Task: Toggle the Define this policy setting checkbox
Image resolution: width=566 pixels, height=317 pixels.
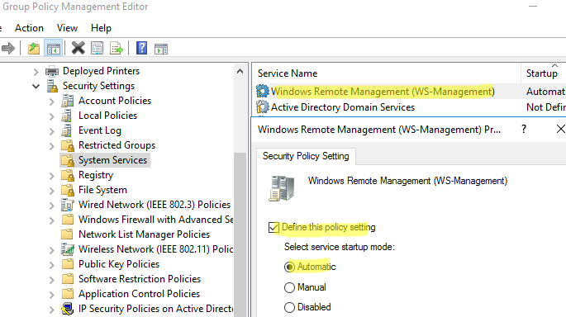Action: [x=274, y=228]
